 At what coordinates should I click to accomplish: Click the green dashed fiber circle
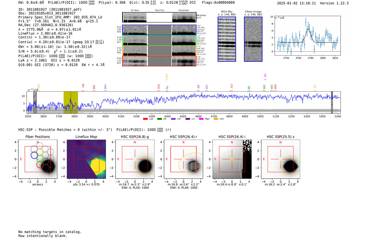(39, 158)
